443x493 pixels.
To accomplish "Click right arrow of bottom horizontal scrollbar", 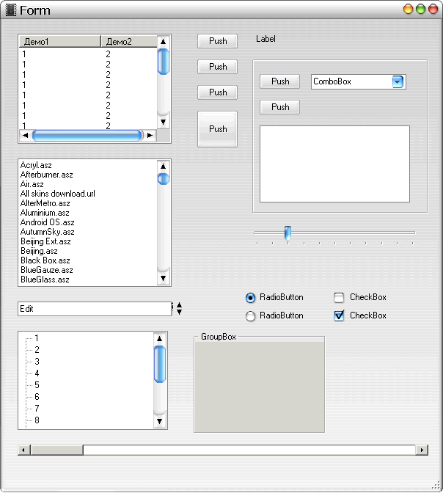I will click(x=422, y=450).
